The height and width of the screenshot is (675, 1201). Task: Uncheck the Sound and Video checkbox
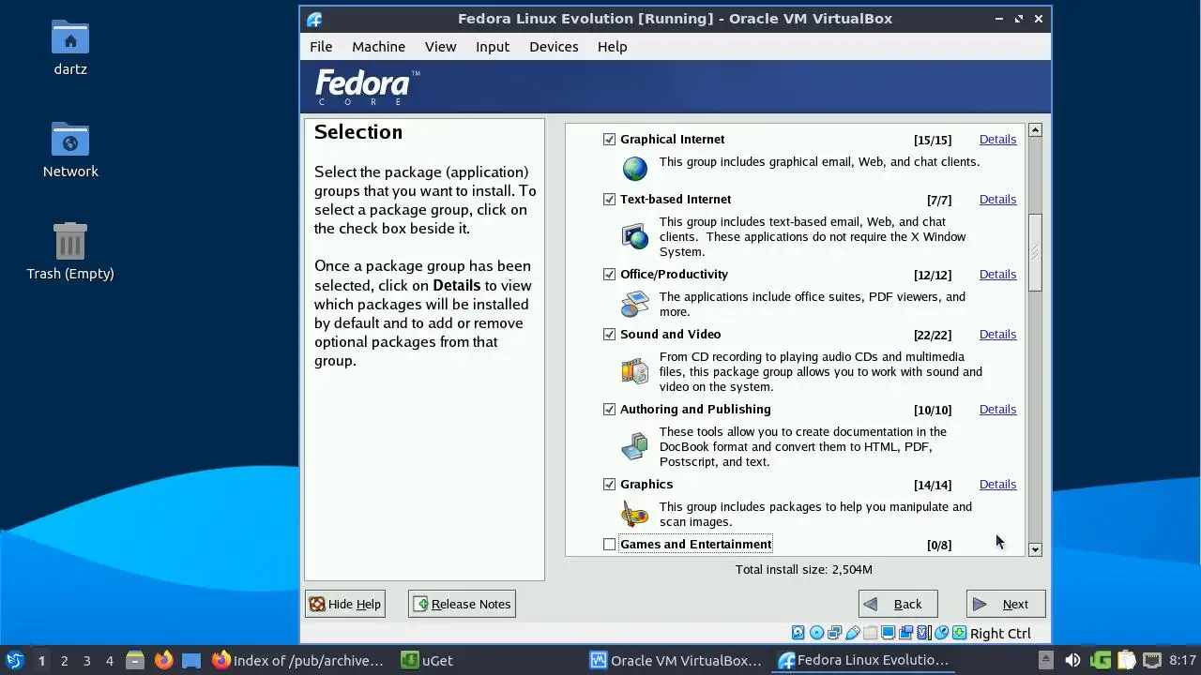point(610,334)
